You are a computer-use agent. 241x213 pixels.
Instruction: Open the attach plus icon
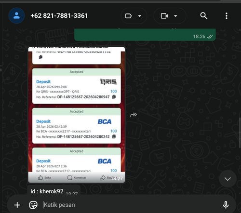tap(17, 205)
